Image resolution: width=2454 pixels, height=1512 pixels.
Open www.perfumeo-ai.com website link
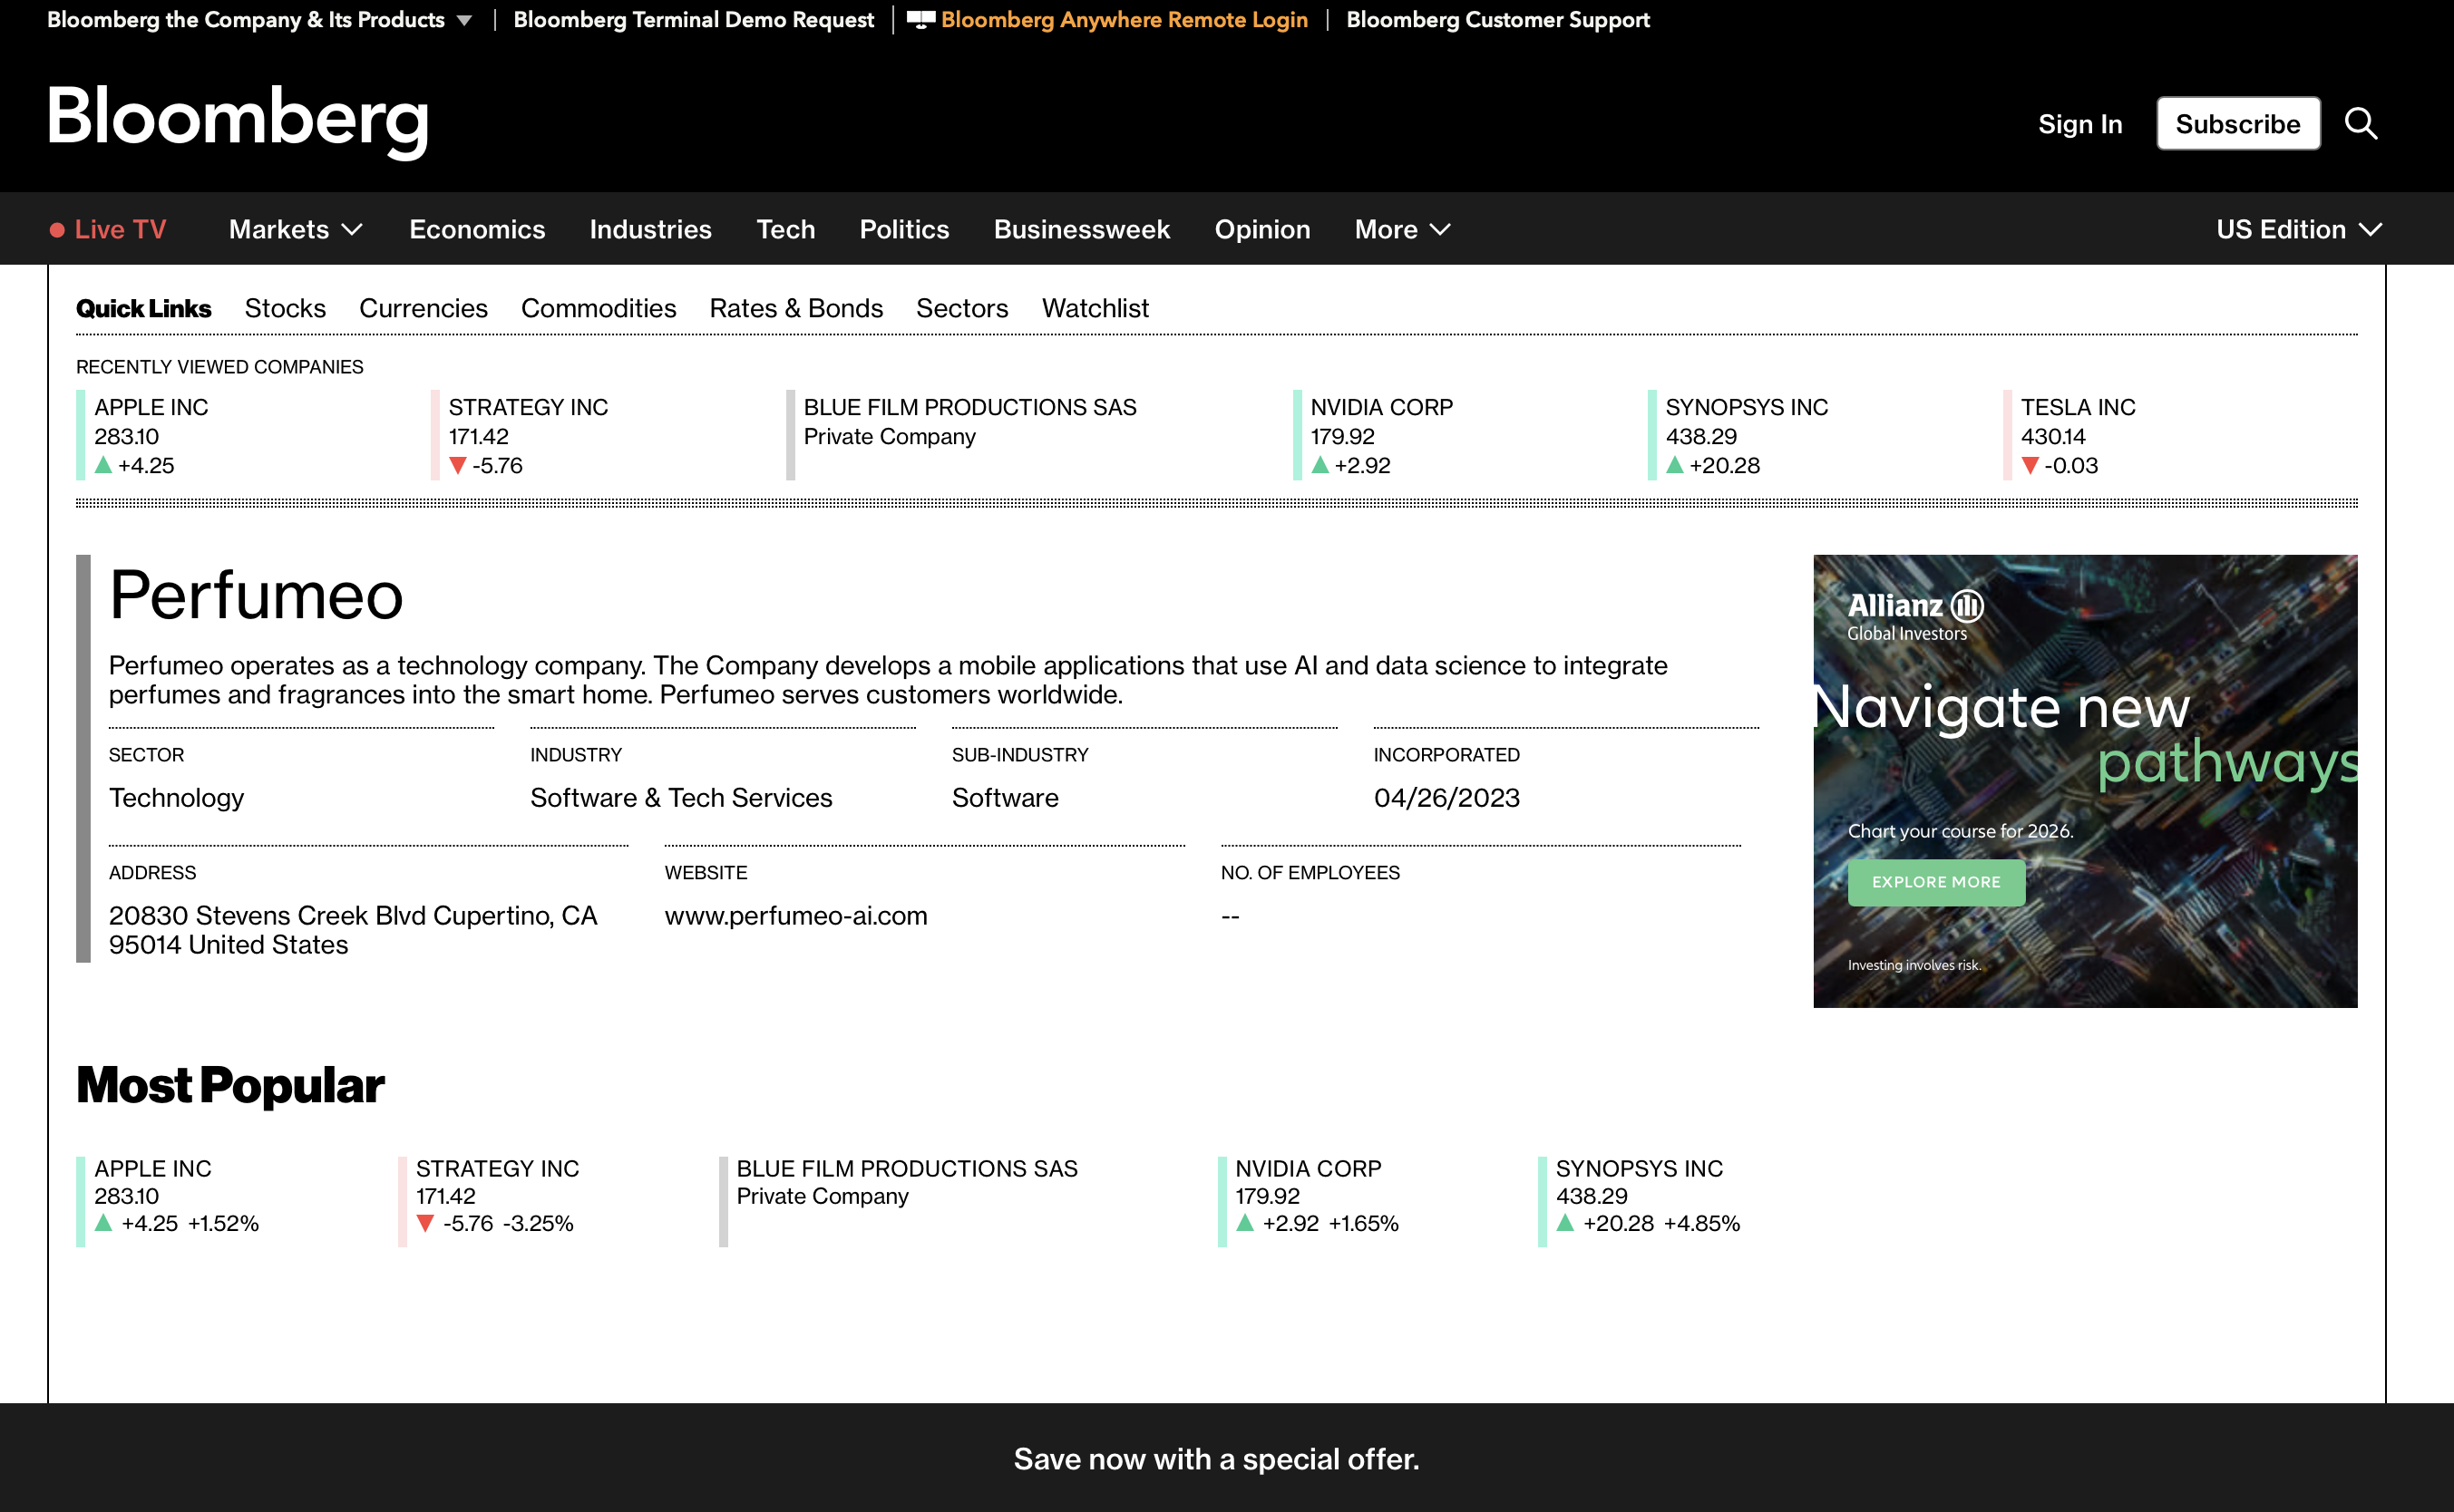796,915
